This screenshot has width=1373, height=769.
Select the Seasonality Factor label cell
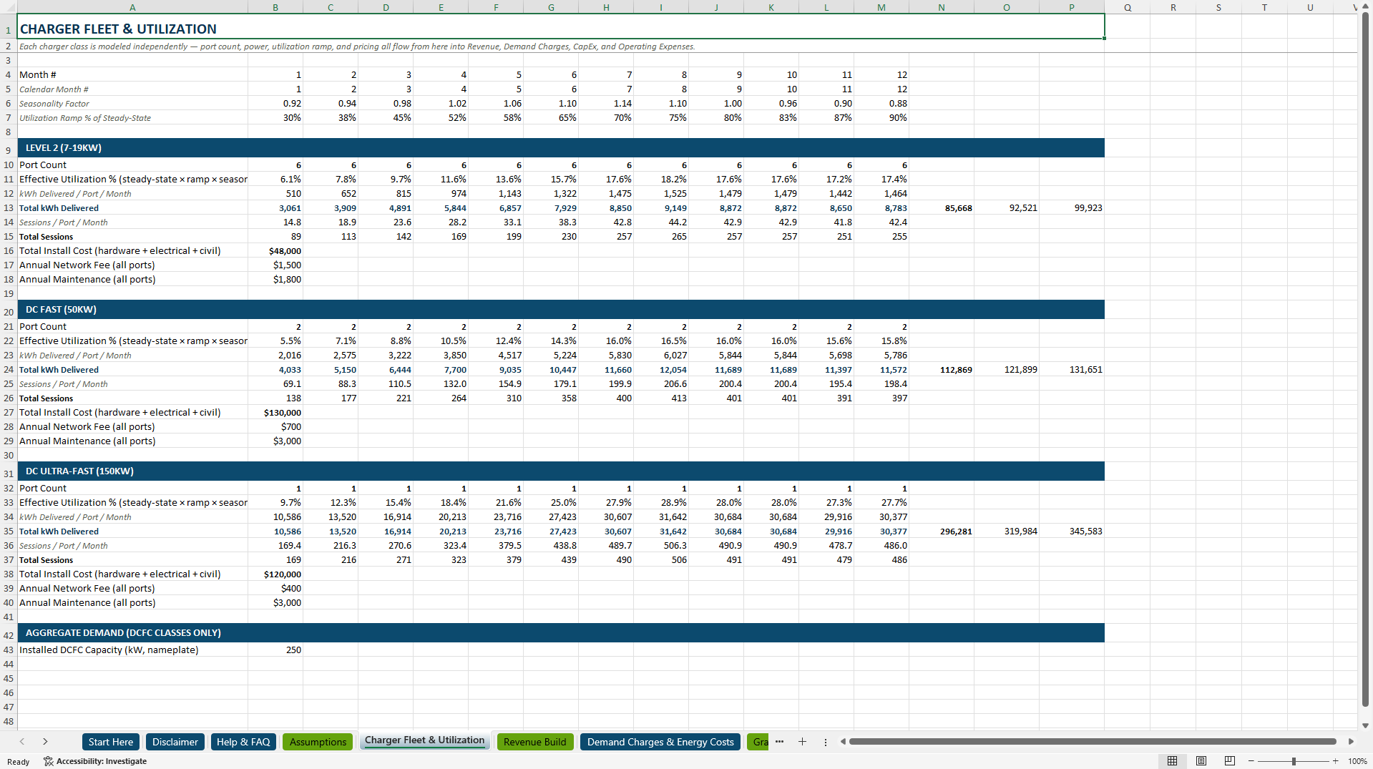tap(132, 104)
